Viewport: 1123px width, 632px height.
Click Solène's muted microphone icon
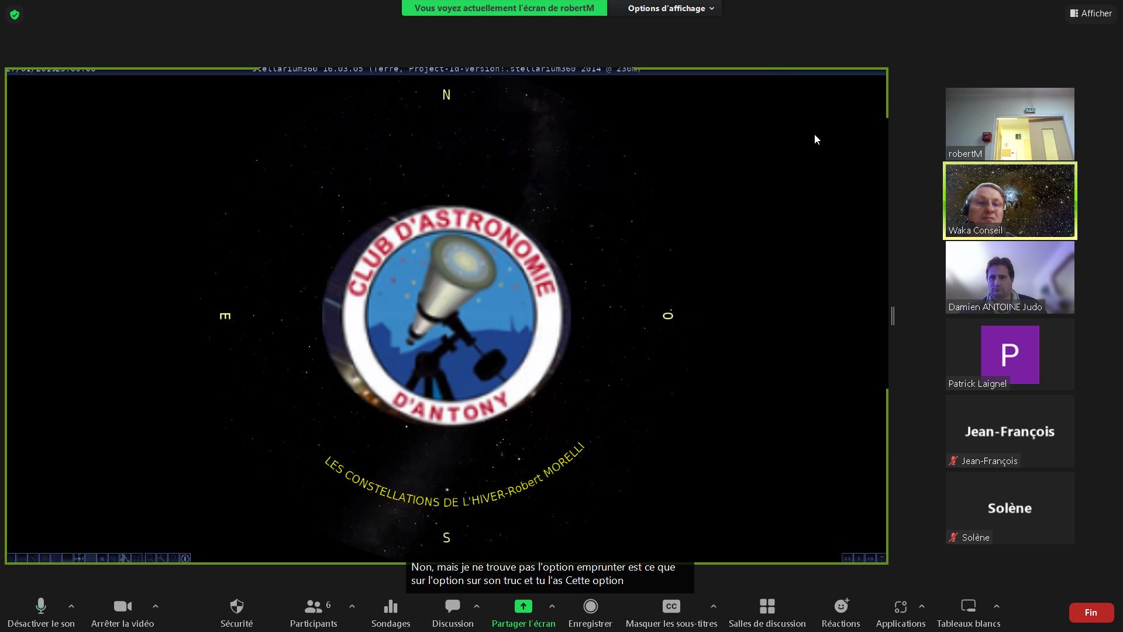click(x=953, y=537)
